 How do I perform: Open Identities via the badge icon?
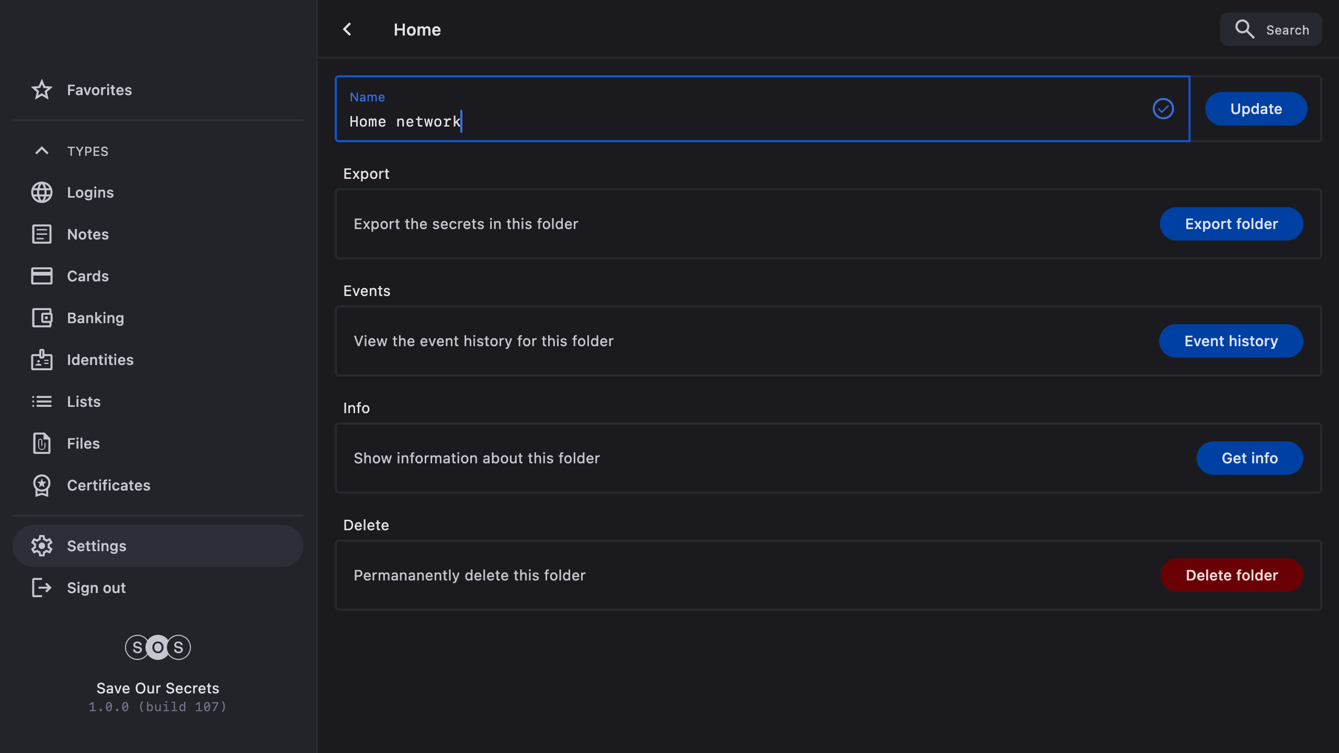(x=42, y=360)
